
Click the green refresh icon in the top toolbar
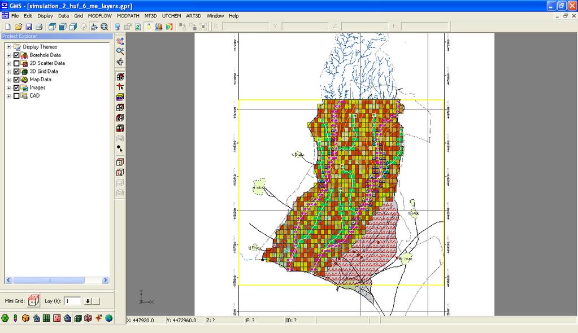(138, 27)
